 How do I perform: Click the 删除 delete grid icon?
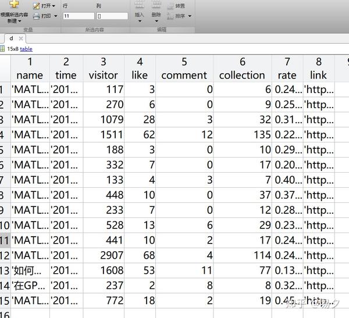[156, 5]
